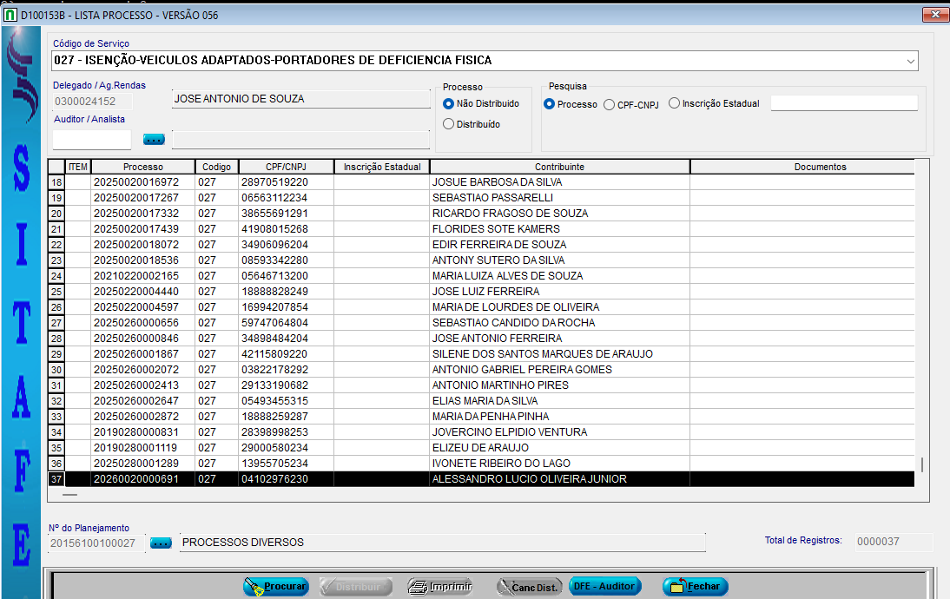This screenshot has height=599, width=950.
Task: Click the Procurar search button
Action: click(x=275, y=587)
